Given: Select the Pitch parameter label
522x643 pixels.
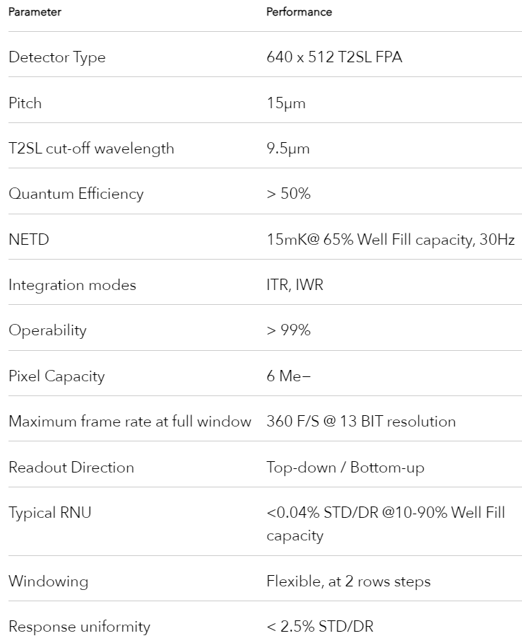Looking at the screenshot, I should pyautogui.click(x=25, y=103).
